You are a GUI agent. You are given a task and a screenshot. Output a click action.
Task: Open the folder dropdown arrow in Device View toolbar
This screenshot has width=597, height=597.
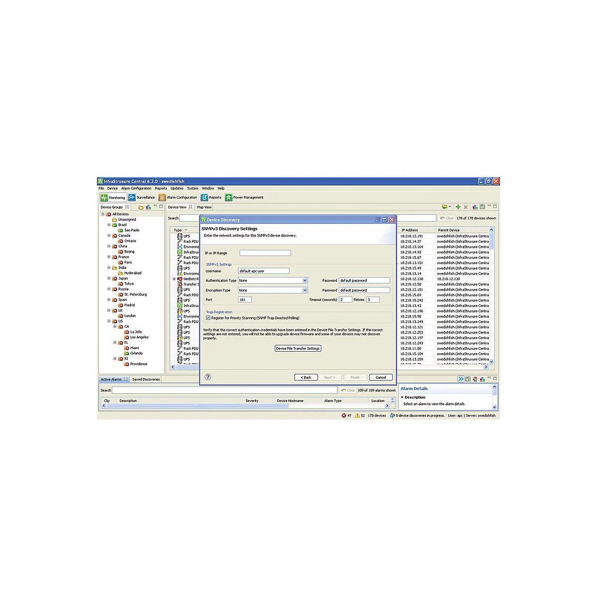[x=450, y=207]
